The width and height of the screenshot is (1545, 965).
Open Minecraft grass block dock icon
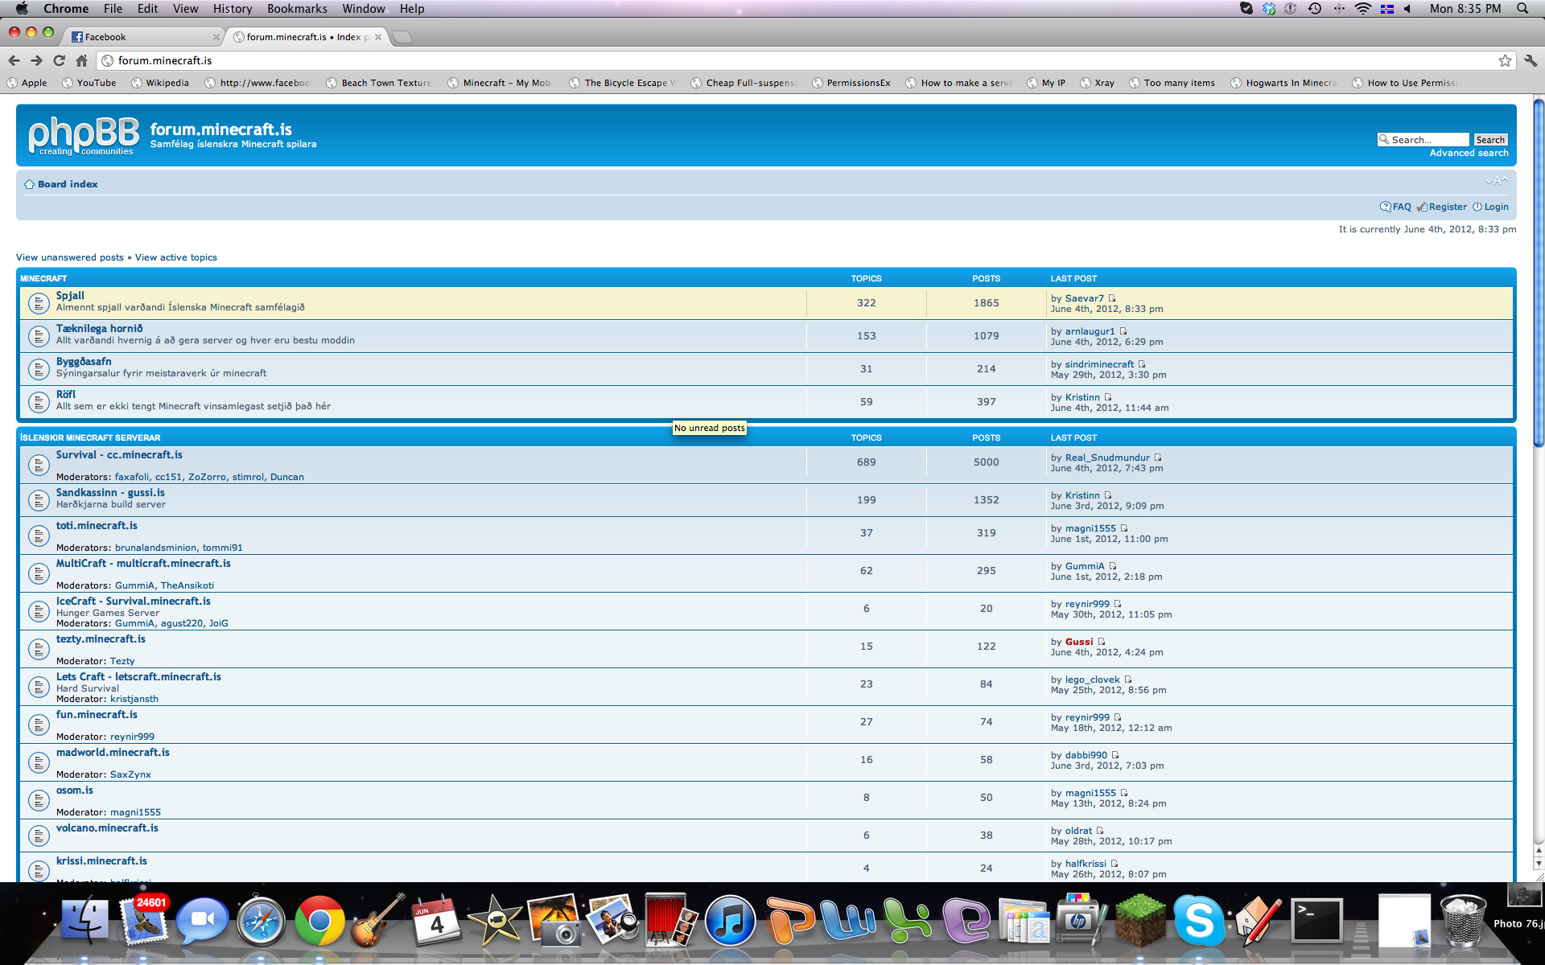click(x=1140, y=921)
